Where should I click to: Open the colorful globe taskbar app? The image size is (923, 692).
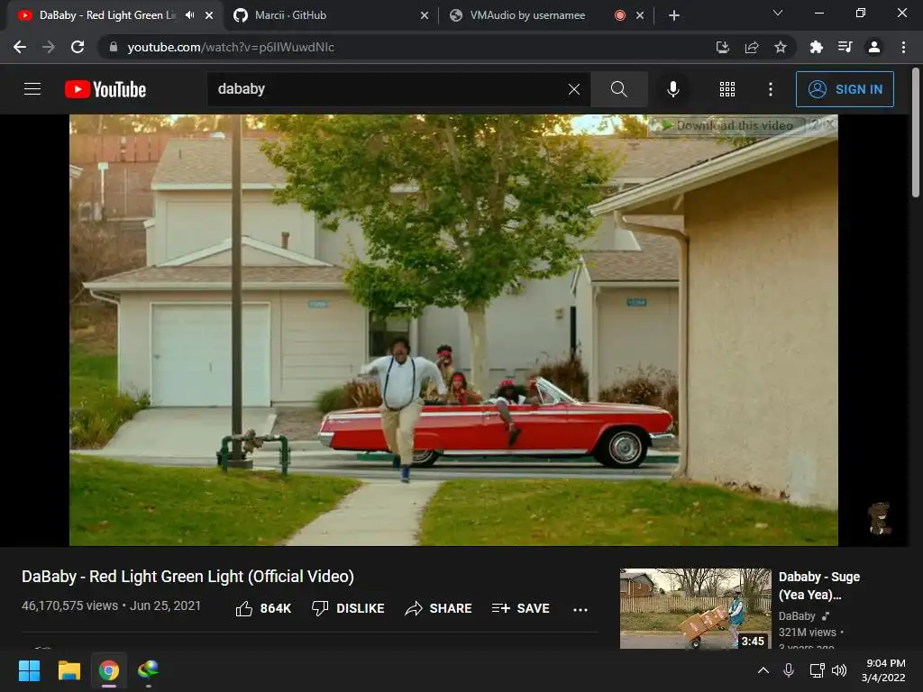149,670
